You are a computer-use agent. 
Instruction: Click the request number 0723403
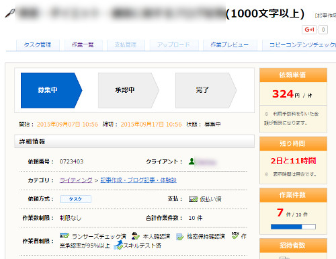coord(71,161)
